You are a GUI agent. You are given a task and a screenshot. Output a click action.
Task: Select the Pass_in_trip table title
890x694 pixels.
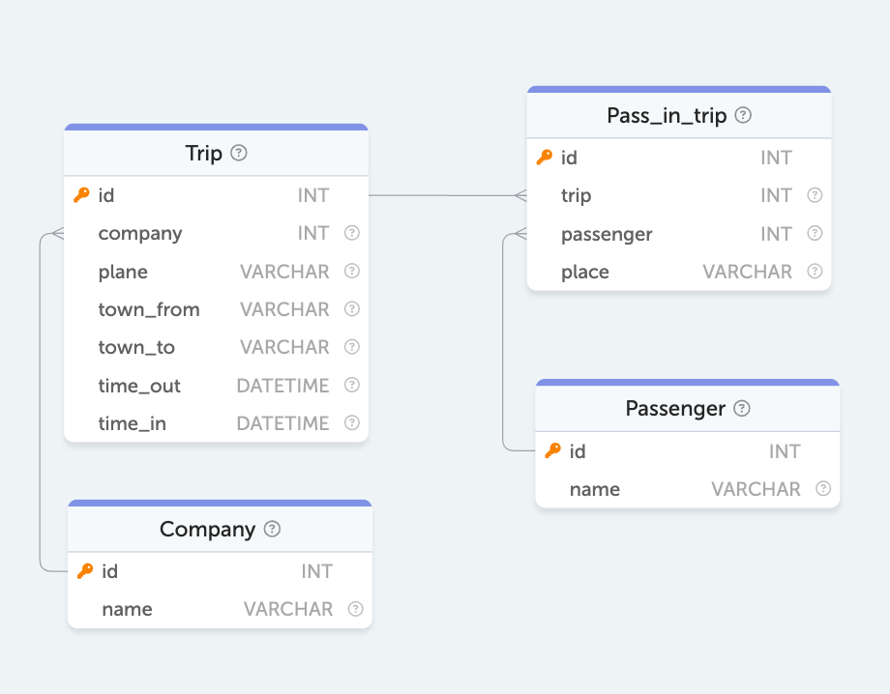667,115
